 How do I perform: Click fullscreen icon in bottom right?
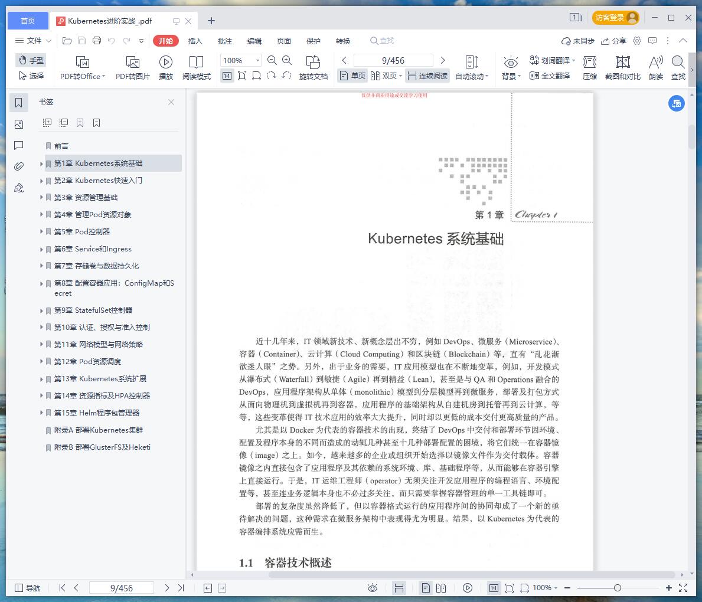click(683, 588)
